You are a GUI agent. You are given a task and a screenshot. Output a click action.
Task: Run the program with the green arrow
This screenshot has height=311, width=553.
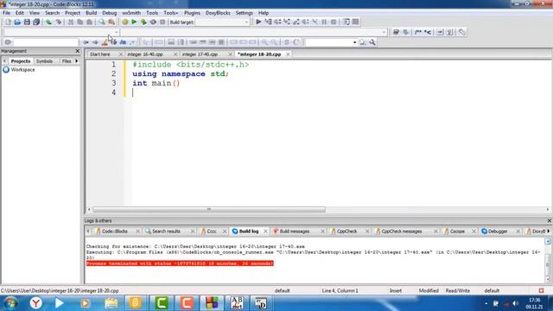point(134,22)
